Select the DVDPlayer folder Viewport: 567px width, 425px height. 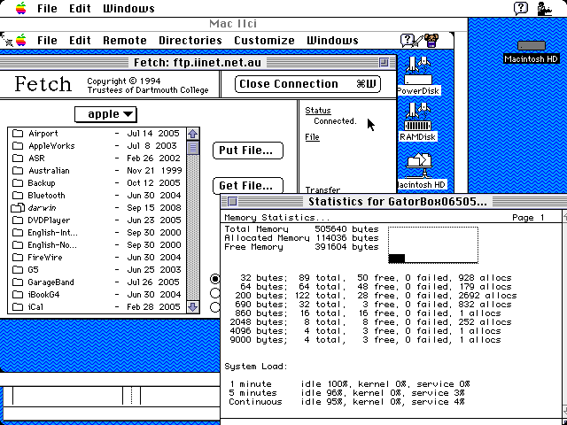click(x=97, y=220)
